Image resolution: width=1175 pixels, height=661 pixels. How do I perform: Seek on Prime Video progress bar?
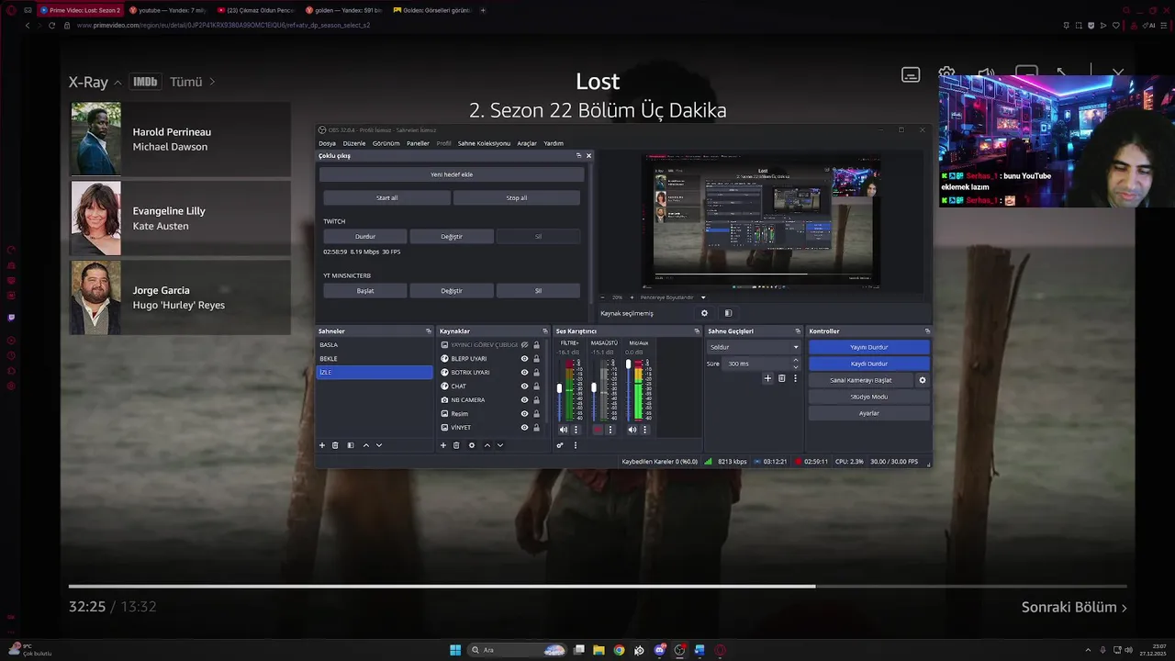click(x=598, y=586)
